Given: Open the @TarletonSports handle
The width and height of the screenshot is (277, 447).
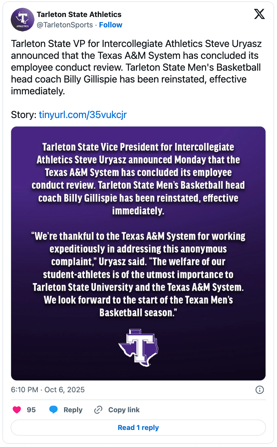Looking at the screenshot, I should [65, 25].
